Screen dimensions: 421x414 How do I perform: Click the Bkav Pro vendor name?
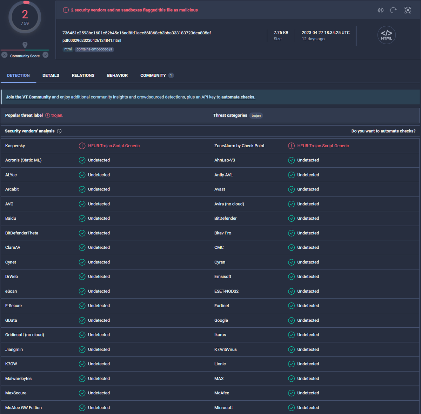(223, 233)
